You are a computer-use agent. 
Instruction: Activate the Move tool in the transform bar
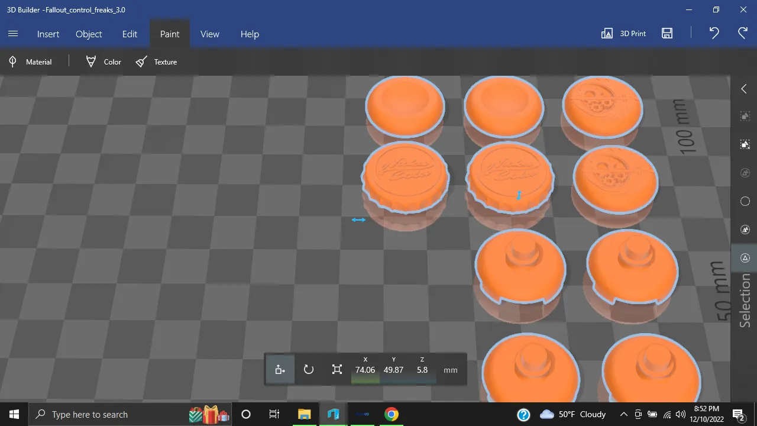(x=280, y=370)
